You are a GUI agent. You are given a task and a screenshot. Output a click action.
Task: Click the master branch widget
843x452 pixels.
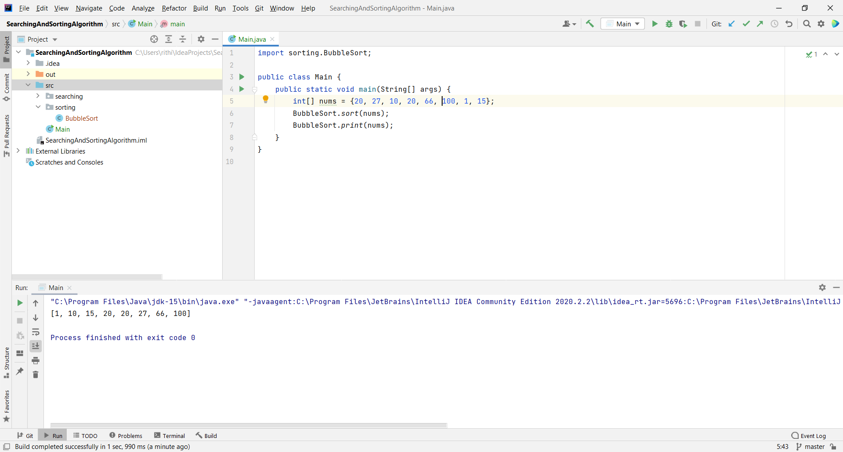point(811,446)
